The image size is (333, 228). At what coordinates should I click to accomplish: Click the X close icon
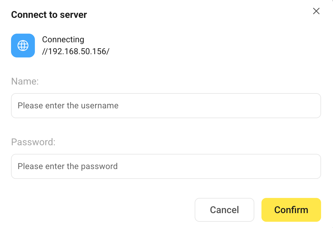point(316,11)
